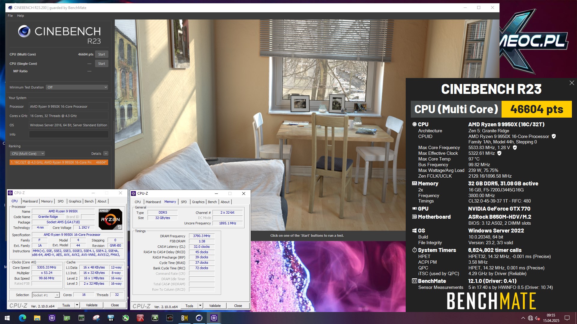Image resolution: width=577 pixels, height=324 pixels.
Task: Click Close button in left CPU-Z window
Action: [x=115, y=305]
